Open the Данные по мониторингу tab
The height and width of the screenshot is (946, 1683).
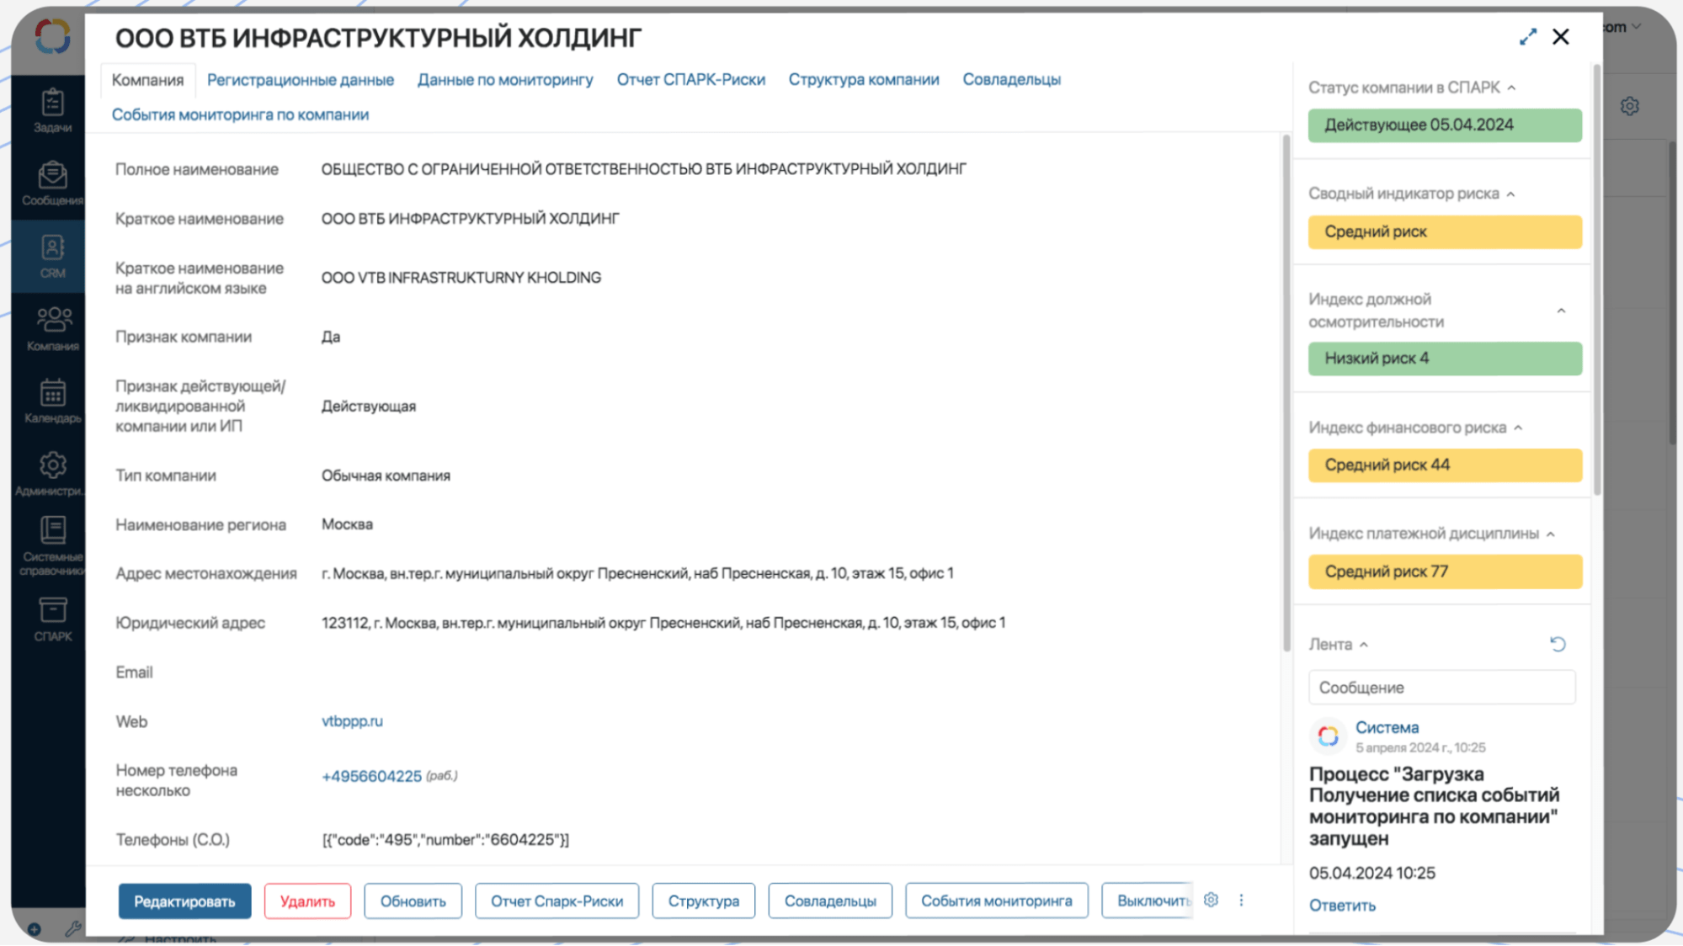tap(505, 80)
